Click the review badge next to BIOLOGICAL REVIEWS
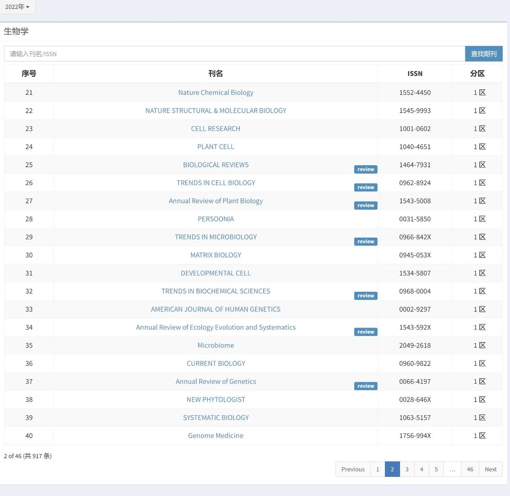 366,169
